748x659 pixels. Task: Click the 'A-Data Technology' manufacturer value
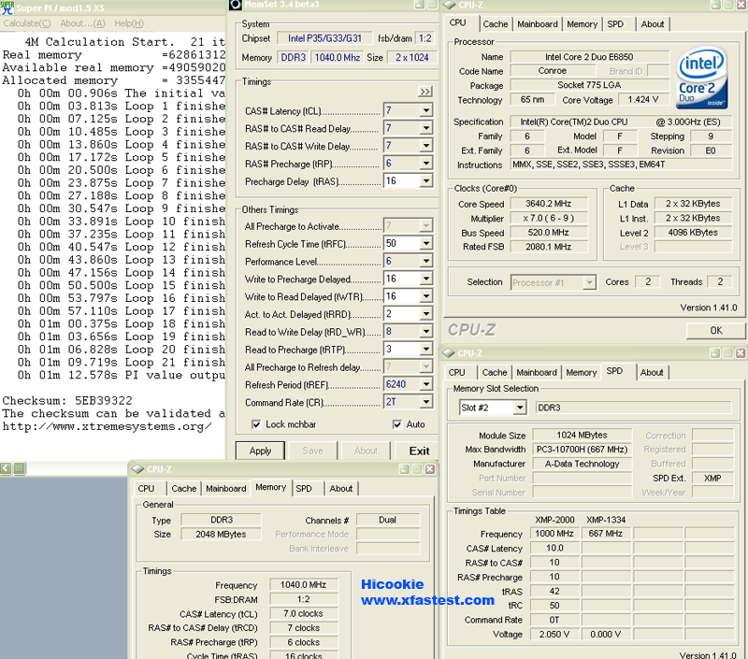(582, 464)
